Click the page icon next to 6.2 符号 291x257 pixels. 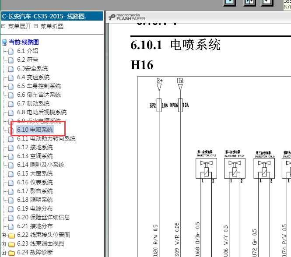(x=11, y=60)
